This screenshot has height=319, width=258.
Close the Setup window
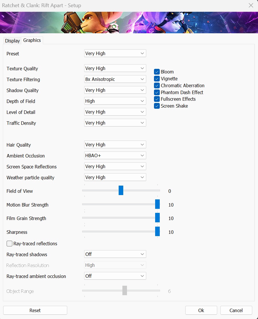[x=251, y=5]
